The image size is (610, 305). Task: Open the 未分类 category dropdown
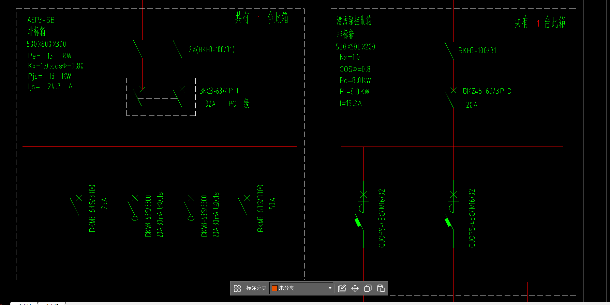pyautogui.click(x=301, y=288)
